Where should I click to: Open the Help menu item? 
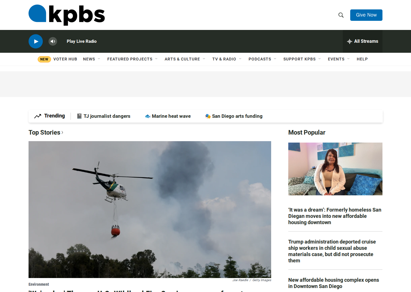point(362,59)
